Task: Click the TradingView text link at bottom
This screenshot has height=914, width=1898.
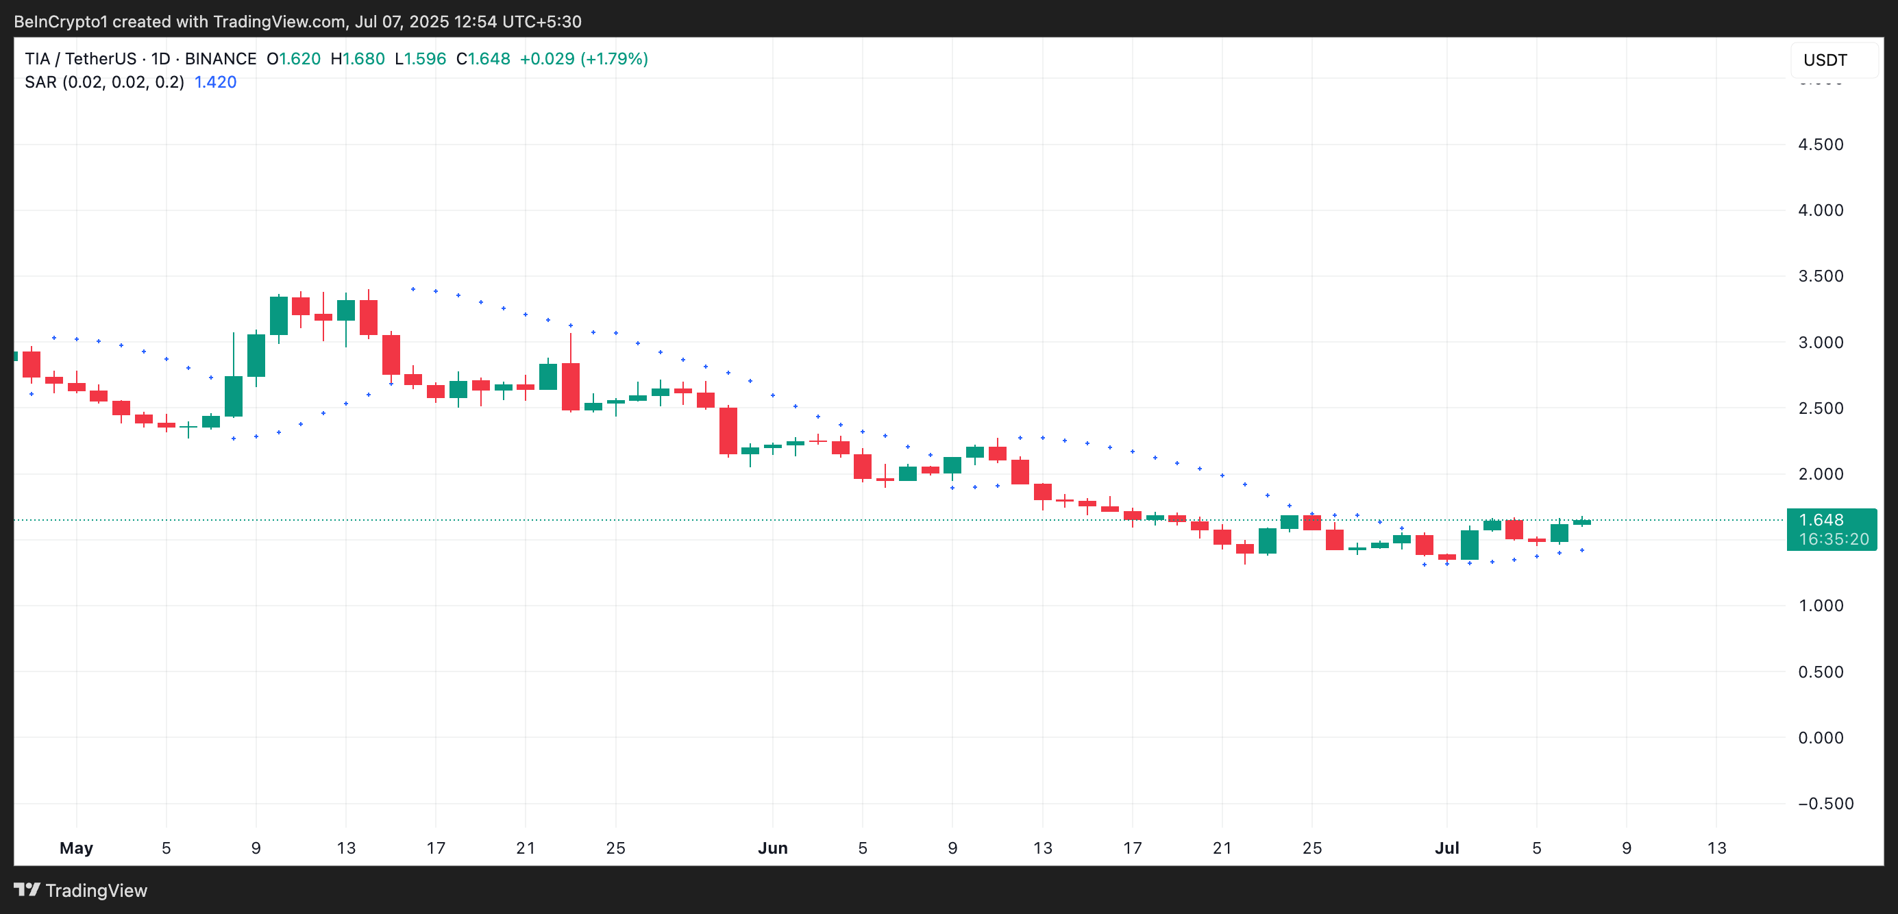Action: point(96,891)
